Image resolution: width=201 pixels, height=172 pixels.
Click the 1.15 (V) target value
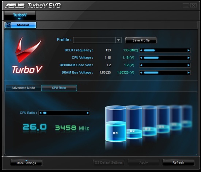(x=128, y=57)
